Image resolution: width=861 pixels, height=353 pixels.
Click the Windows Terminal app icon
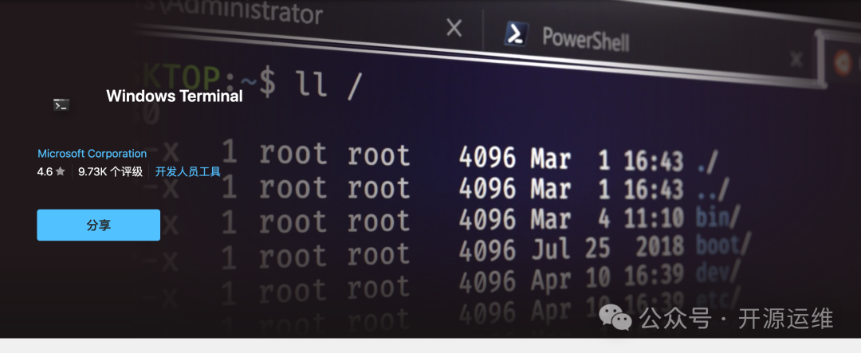click(x=61, y=105)
